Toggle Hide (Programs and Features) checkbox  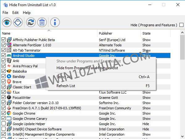tap(181, 25)
